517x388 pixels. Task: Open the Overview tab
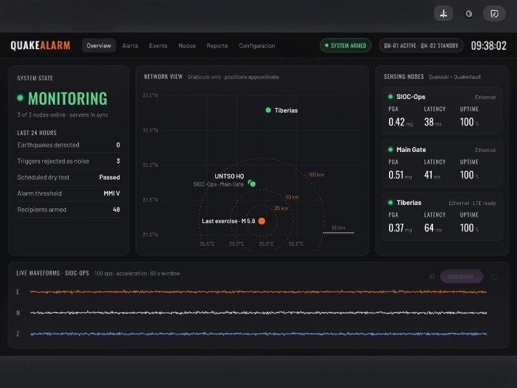(99, 45)
